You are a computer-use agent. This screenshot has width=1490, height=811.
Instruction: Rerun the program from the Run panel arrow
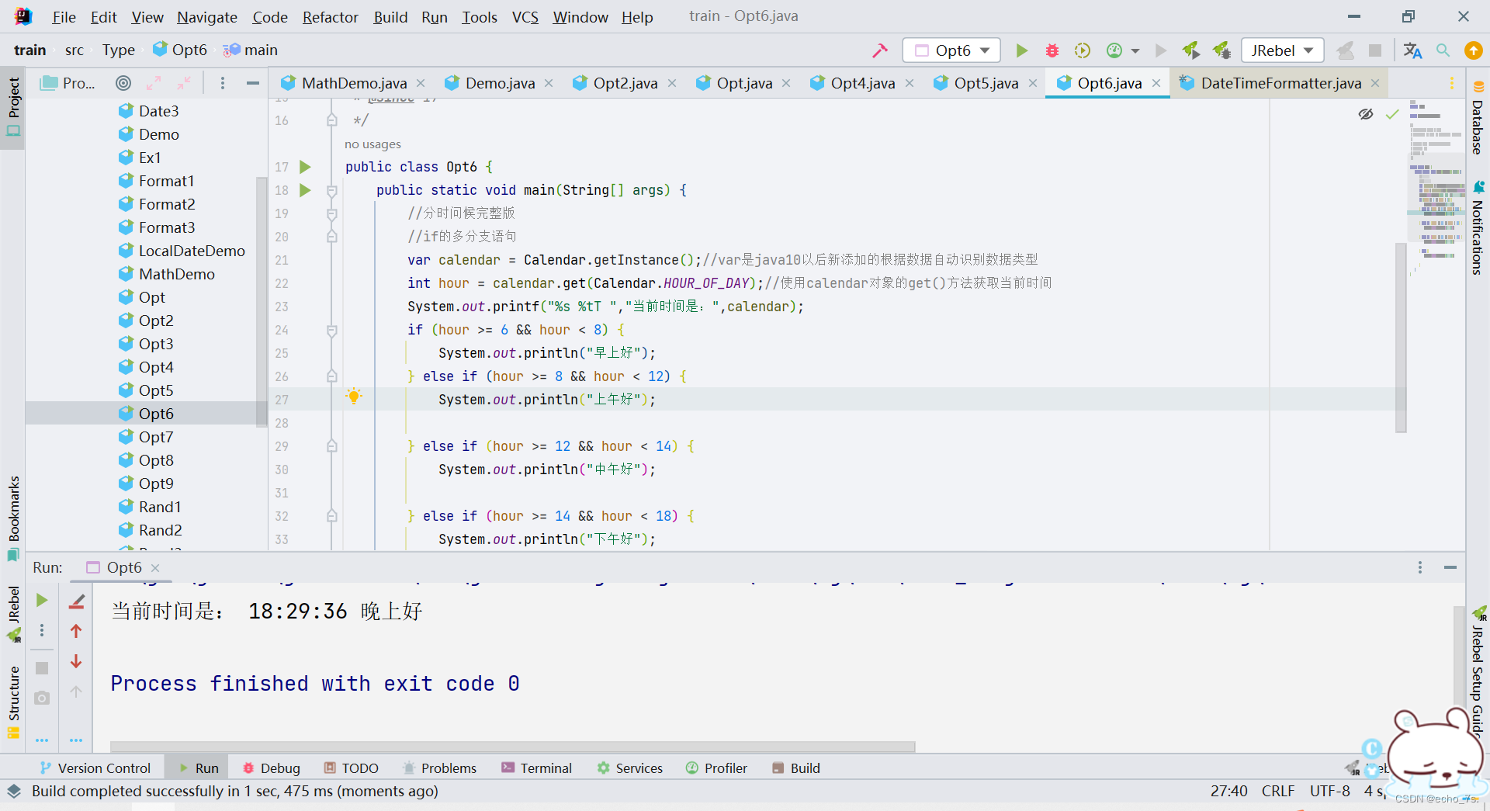pos(42,599)
